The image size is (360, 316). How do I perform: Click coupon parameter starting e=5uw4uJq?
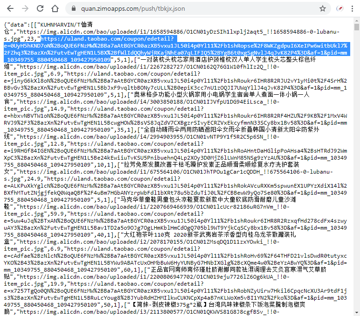tap(175, 228)
